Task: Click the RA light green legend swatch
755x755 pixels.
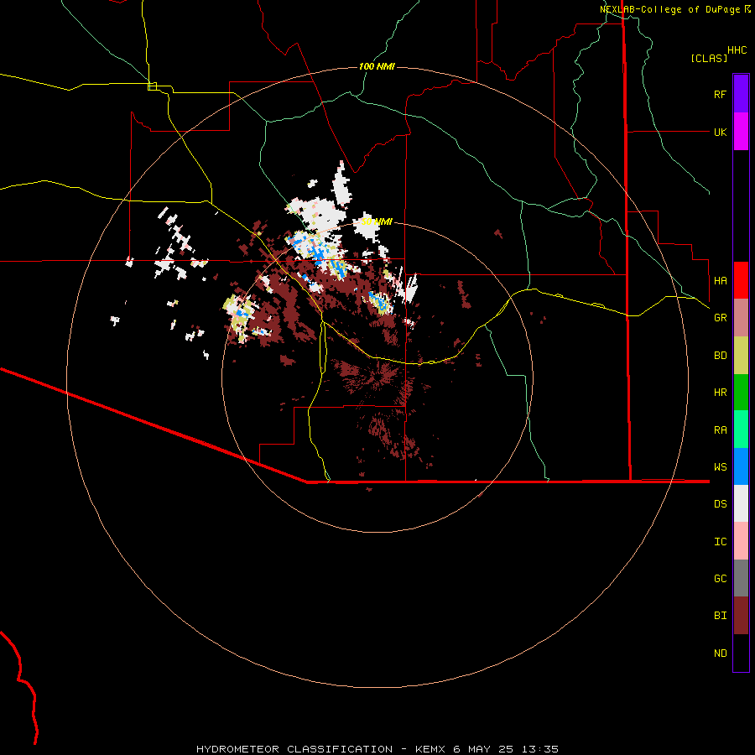Action: (741, 430)
